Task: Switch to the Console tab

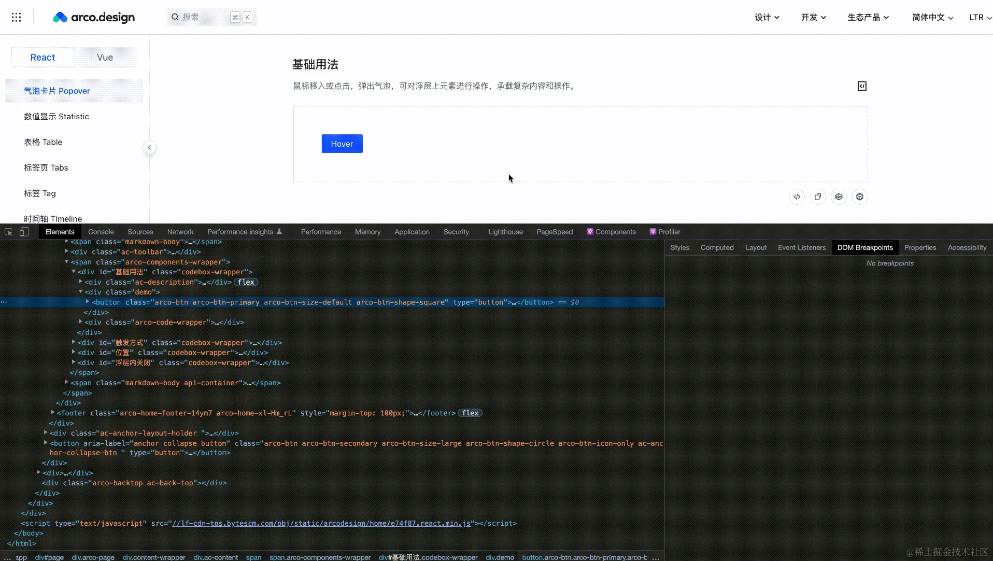Action: pos(101,232)
